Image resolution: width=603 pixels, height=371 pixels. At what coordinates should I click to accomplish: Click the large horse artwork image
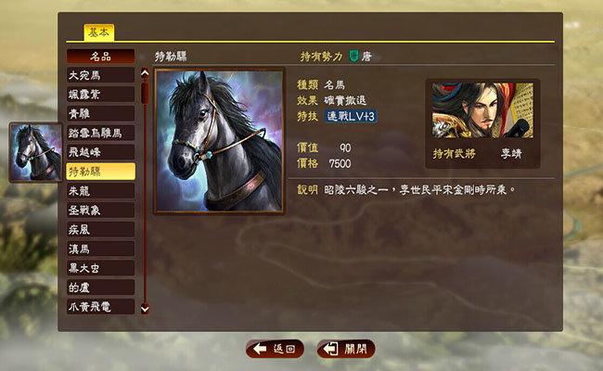click(219, 140)
